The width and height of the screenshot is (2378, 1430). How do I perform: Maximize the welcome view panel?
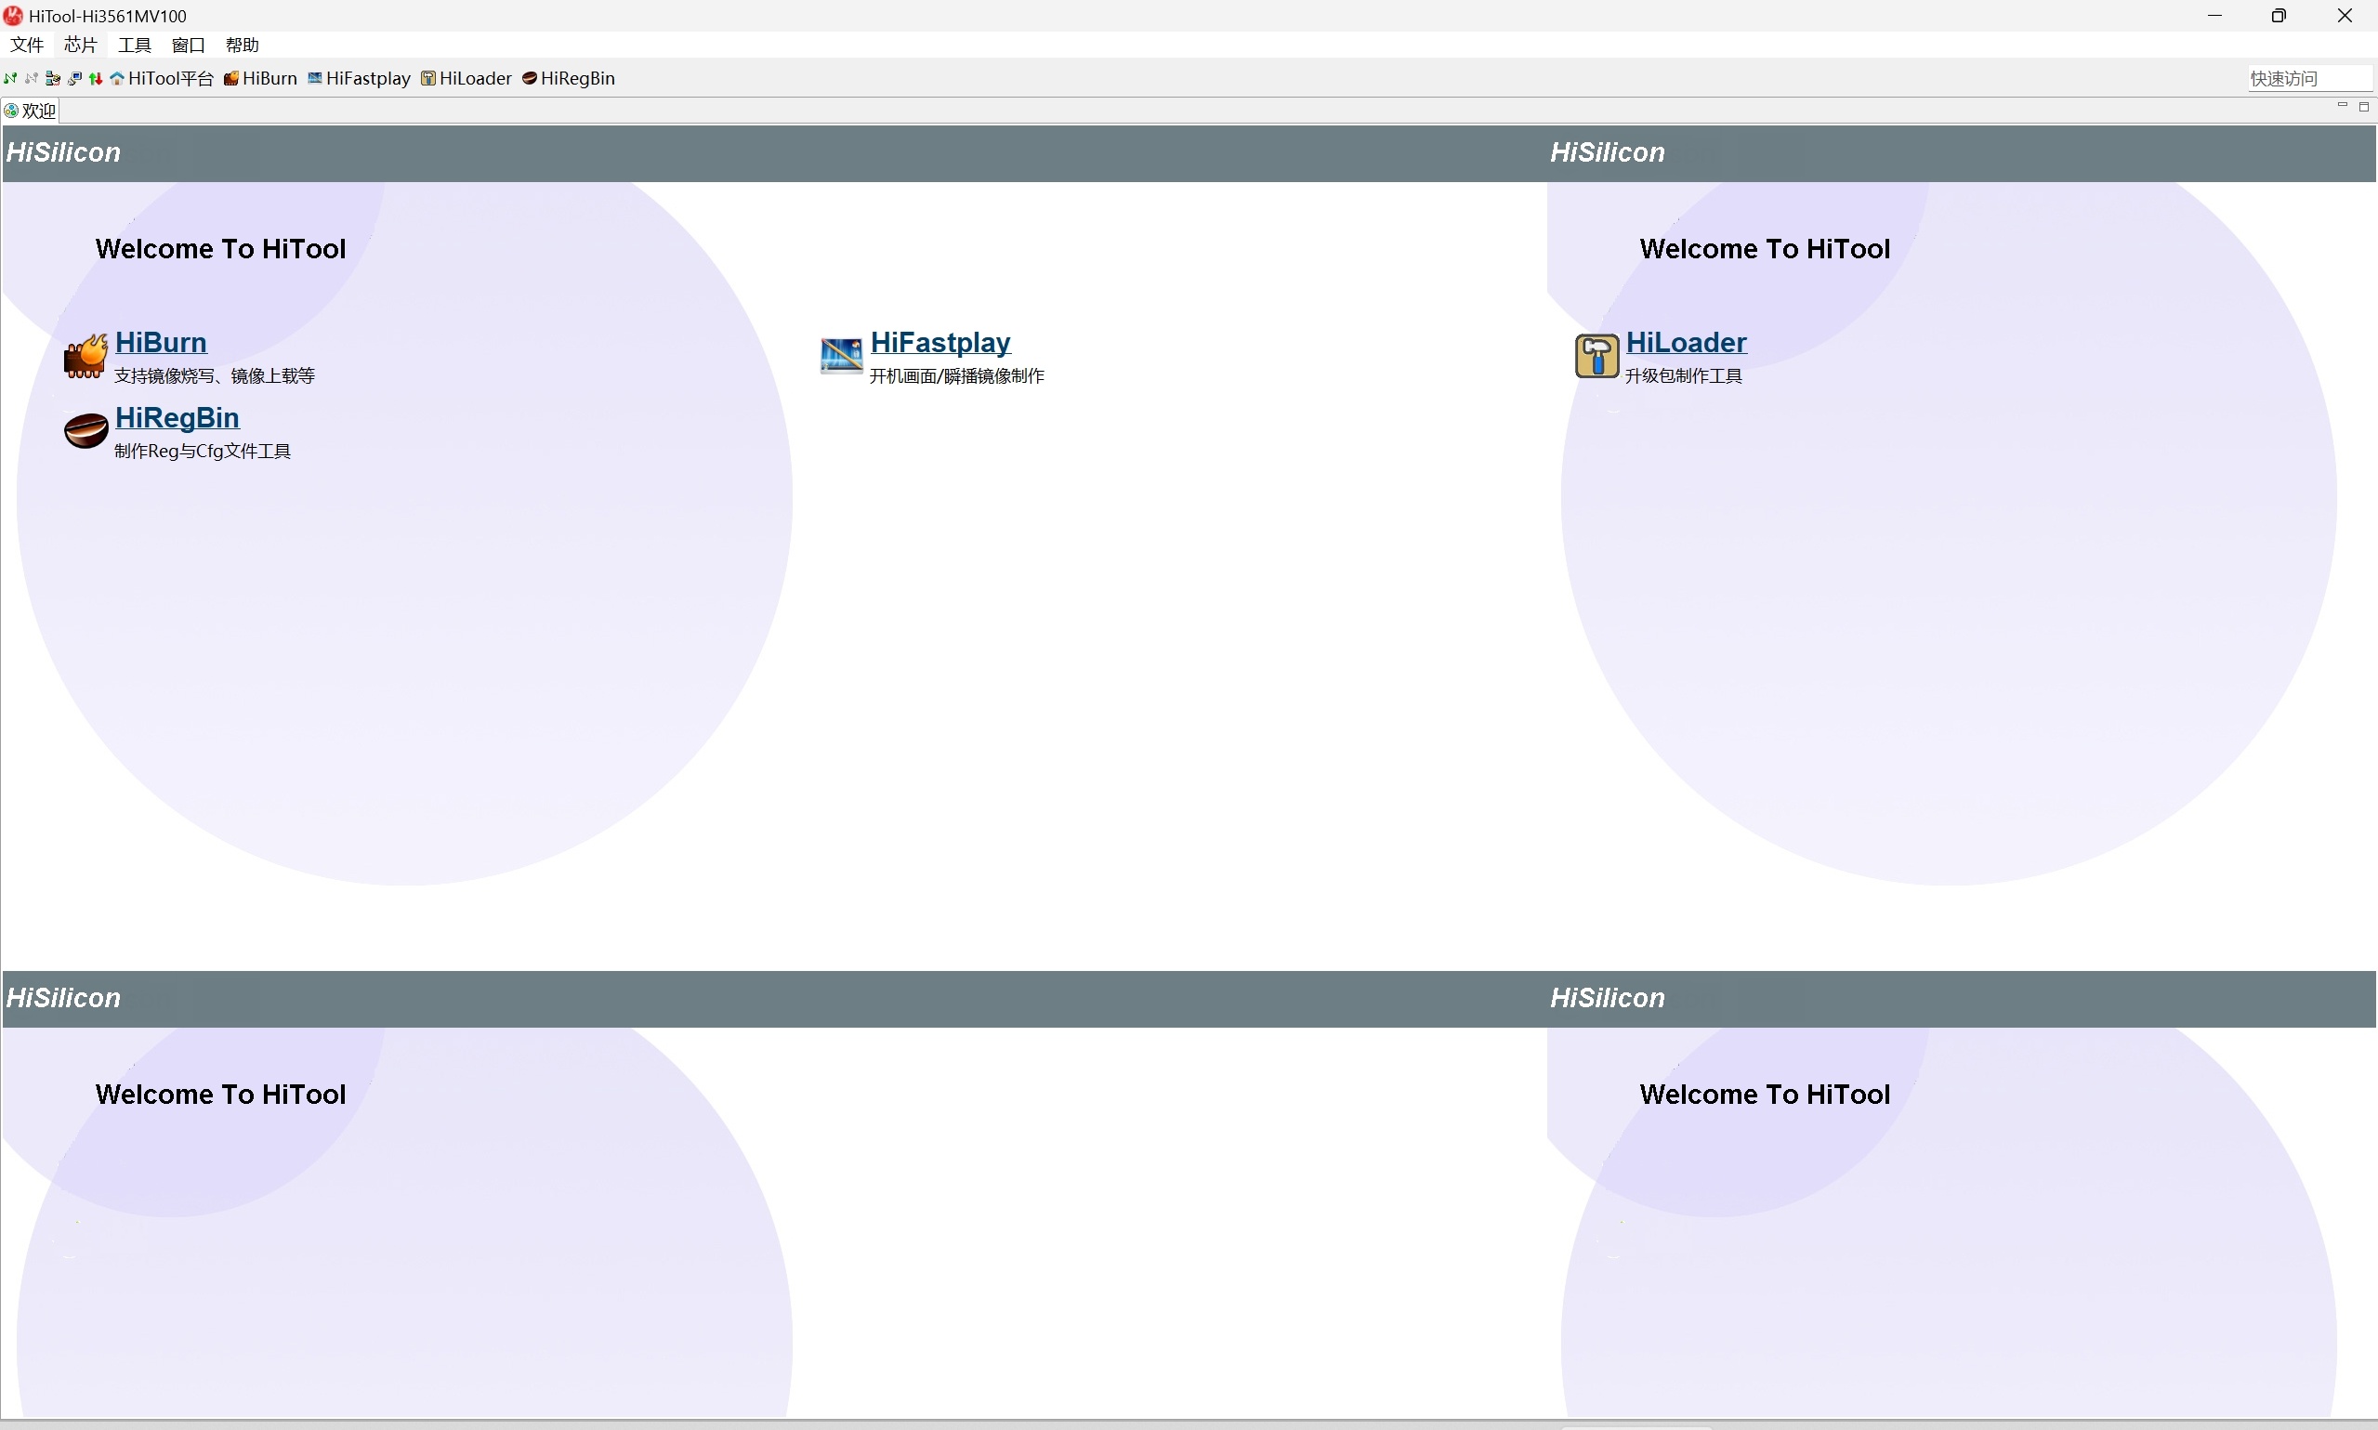(x=2363, y=107)
